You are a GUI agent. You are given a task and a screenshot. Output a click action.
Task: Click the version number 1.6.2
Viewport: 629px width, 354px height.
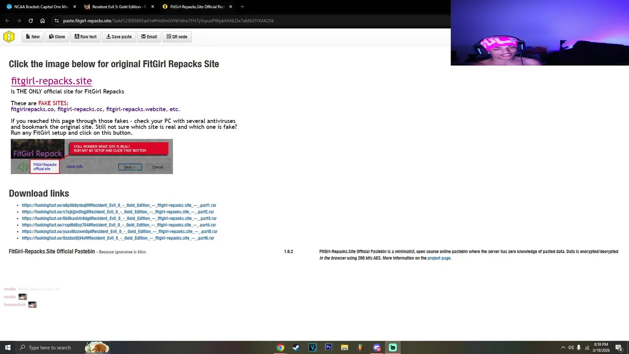tap(288, 252)
